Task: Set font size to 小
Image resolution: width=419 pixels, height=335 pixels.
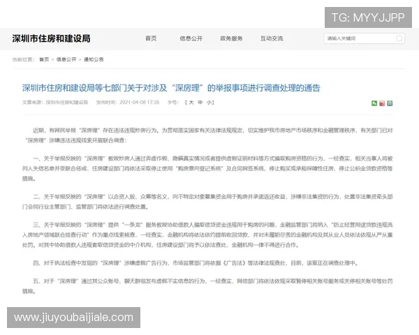Action: point(209,103)
